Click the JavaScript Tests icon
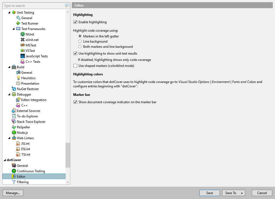 click(23, 56)
